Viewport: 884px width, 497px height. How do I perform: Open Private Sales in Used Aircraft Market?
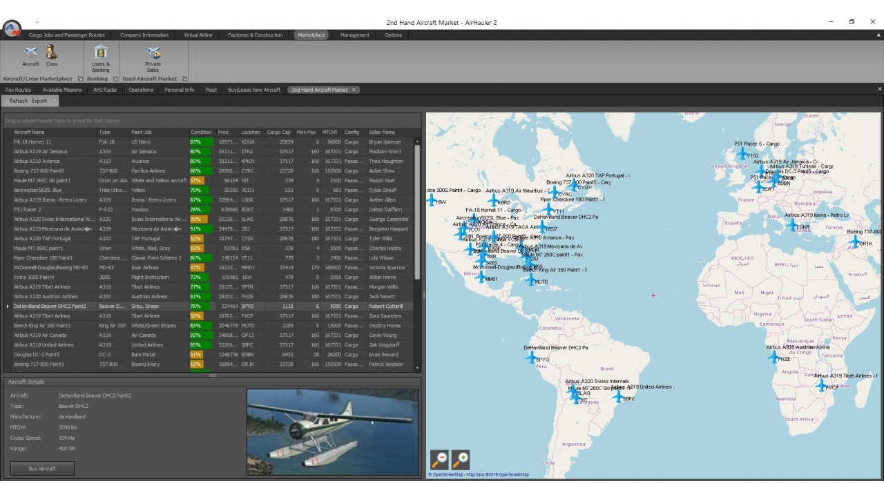click(153, 55)
